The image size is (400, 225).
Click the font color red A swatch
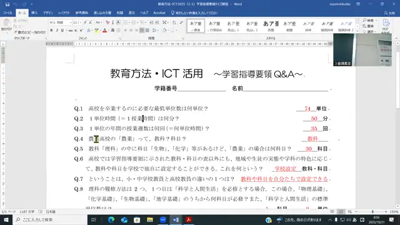pyautogui.click(x=104, y=31)
